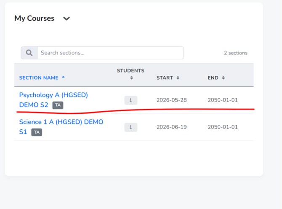Viewport: 282px width, 209px height.
Task: Sort by the SECTION NAME column header
Action: click(39, 78)
